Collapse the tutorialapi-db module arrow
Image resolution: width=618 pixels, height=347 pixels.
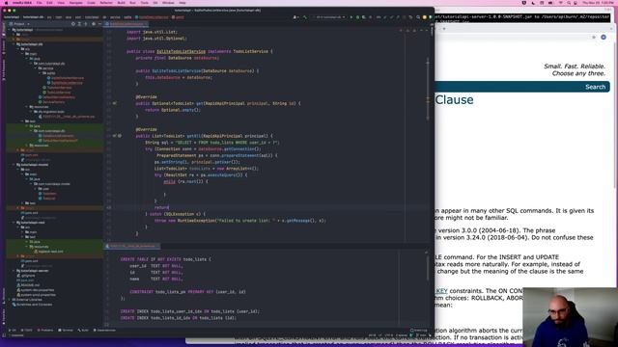(14, 44)
